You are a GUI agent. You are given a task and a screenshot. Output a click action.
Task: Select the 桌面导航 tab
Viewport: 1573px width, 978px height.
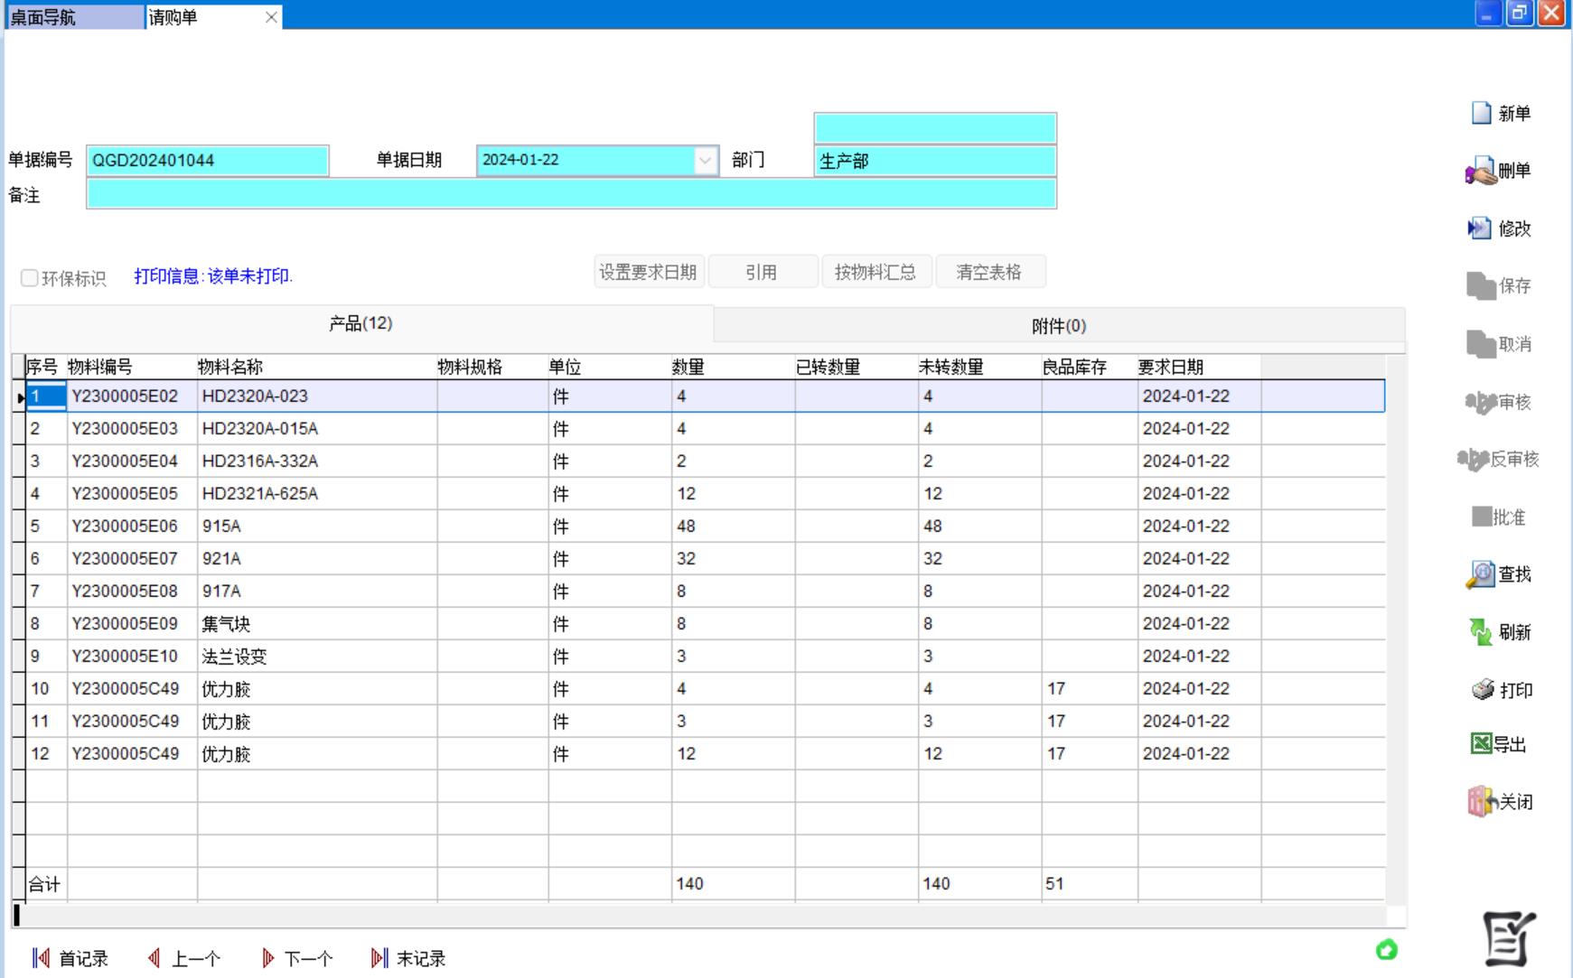pos(74,17)
